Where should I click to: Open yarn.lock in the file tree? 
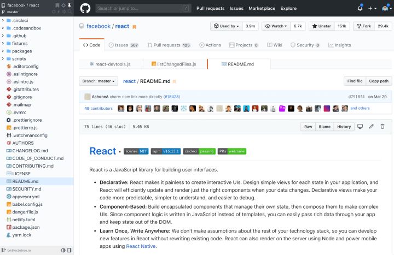(21, 235)
